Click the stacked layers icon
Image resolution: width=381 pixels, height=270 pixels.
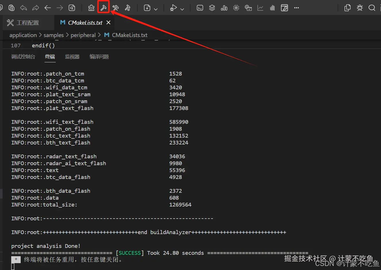click(x=212, y=8)
